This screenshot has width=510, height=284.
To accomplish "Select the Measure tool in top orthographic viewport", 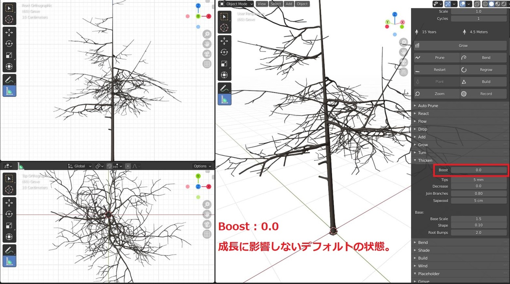I will pyautogui.click(x=9, y=262).
